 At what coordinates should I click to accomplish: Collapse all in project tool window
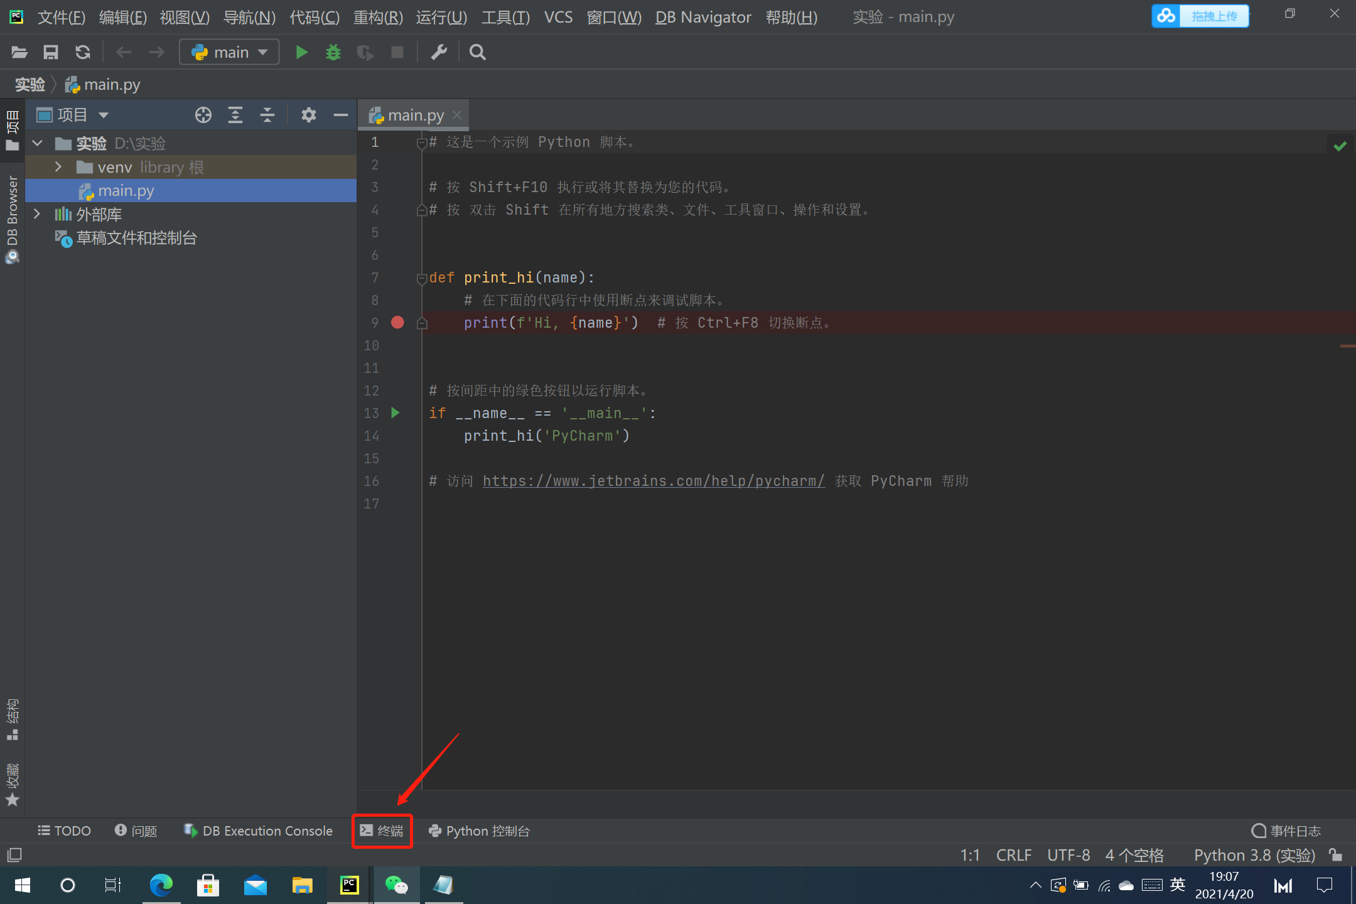pyautogui.click(x=267, y=115)
